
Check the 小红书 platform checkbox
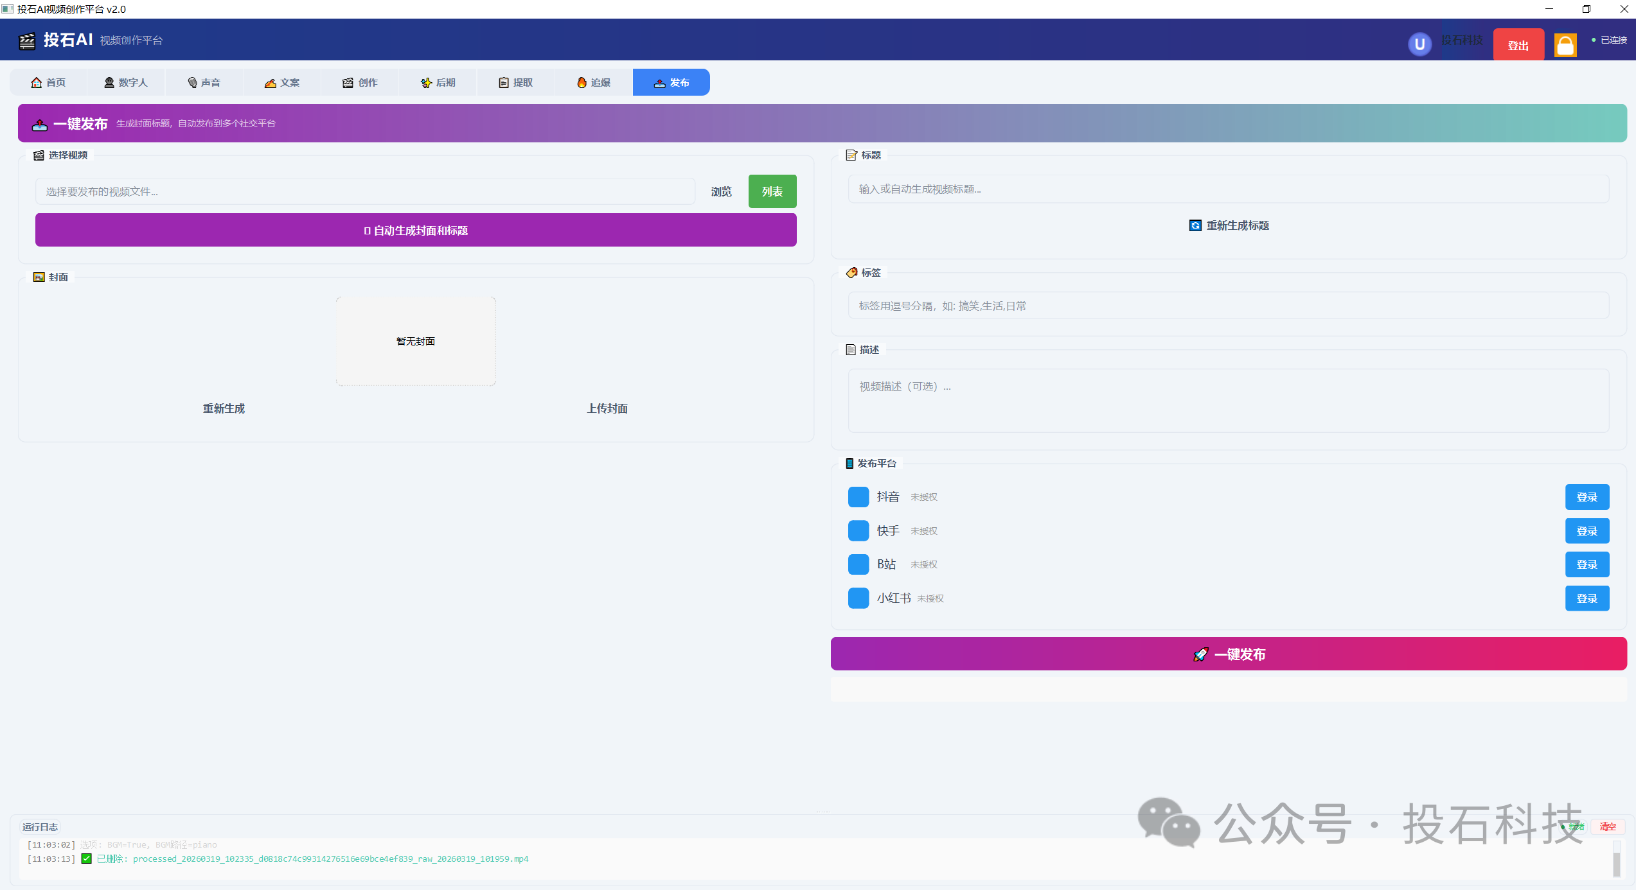click(x=858, y=598)
